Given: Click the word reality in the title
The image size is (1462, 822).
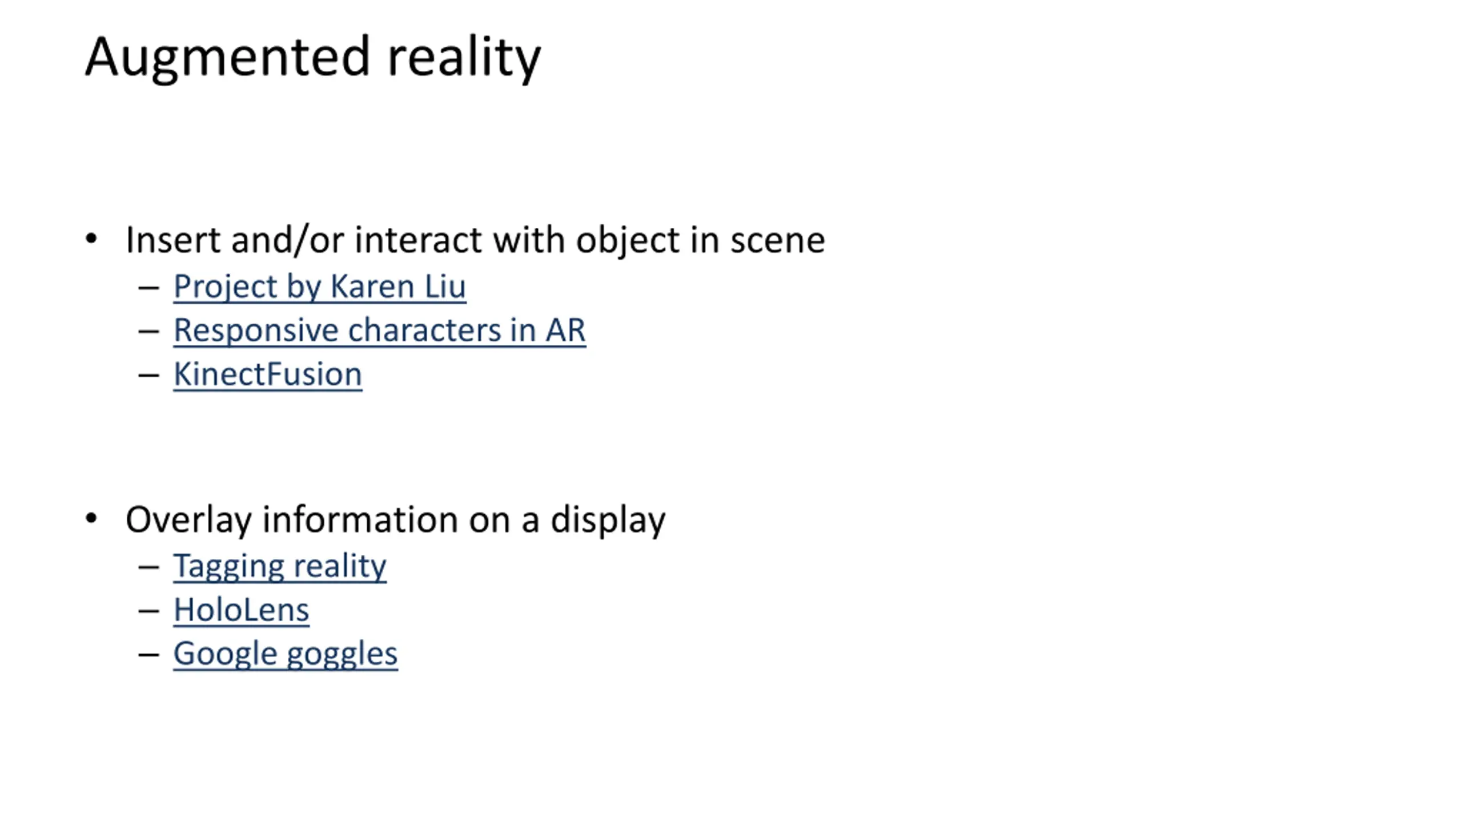Looking at the screenshot, I should pos(464,58).
